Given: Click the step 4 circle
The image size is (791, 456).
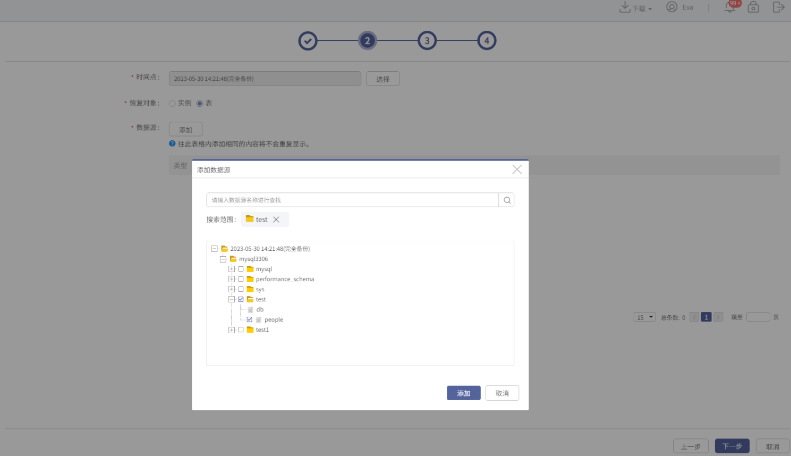Looking at the screenshot, I should (x=487, y=40).
